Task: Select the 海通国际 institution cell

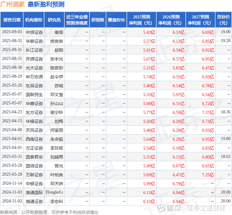Action: (34, 193)
